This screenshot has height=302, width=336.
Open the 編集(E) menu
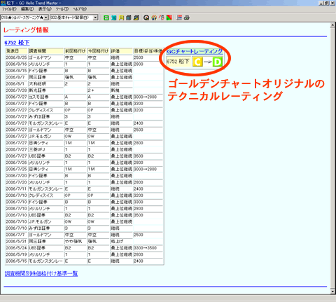(27, 9)
